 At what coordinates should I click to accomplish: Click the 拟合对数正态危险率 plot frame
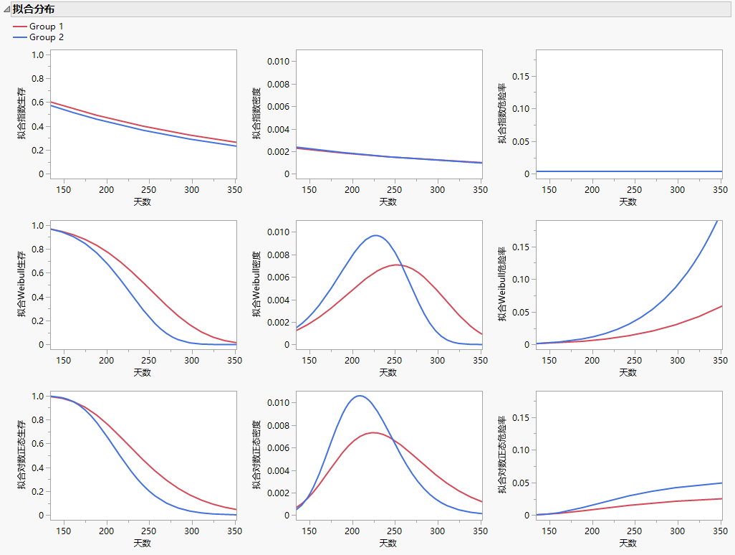(630, 391)
